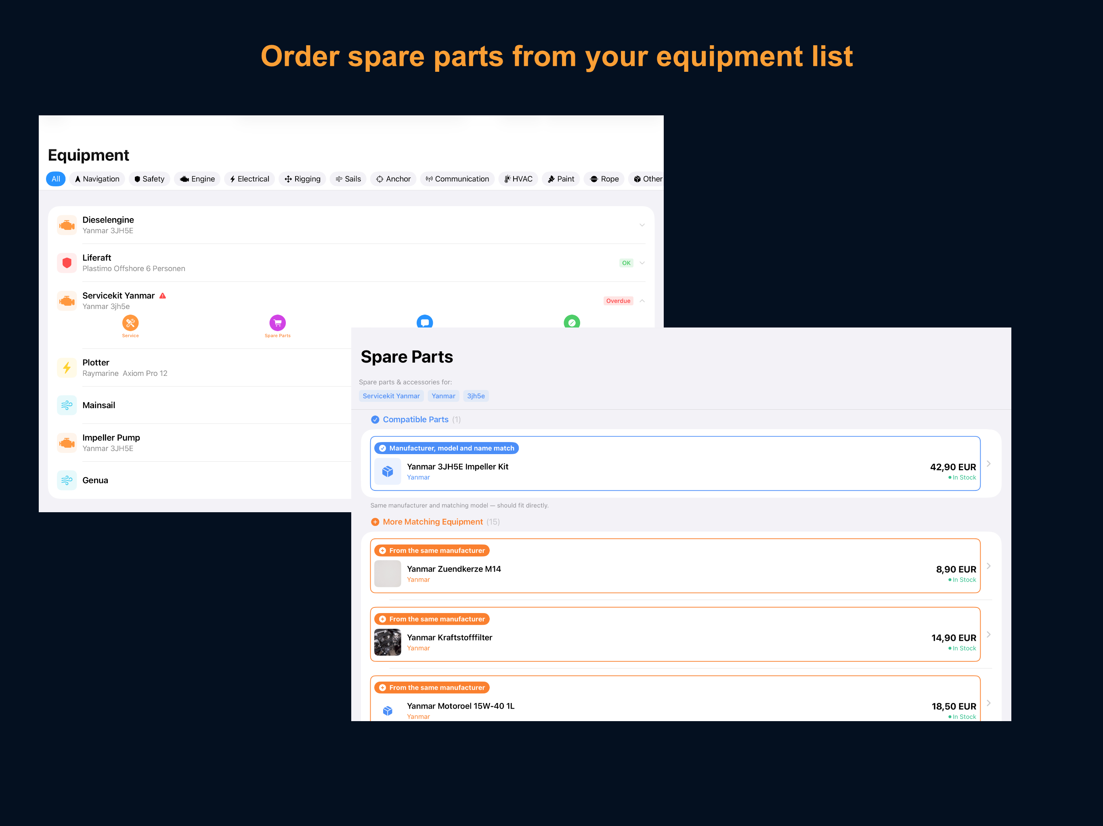
Task: Select the All category filter
Action: coord(56,179)
